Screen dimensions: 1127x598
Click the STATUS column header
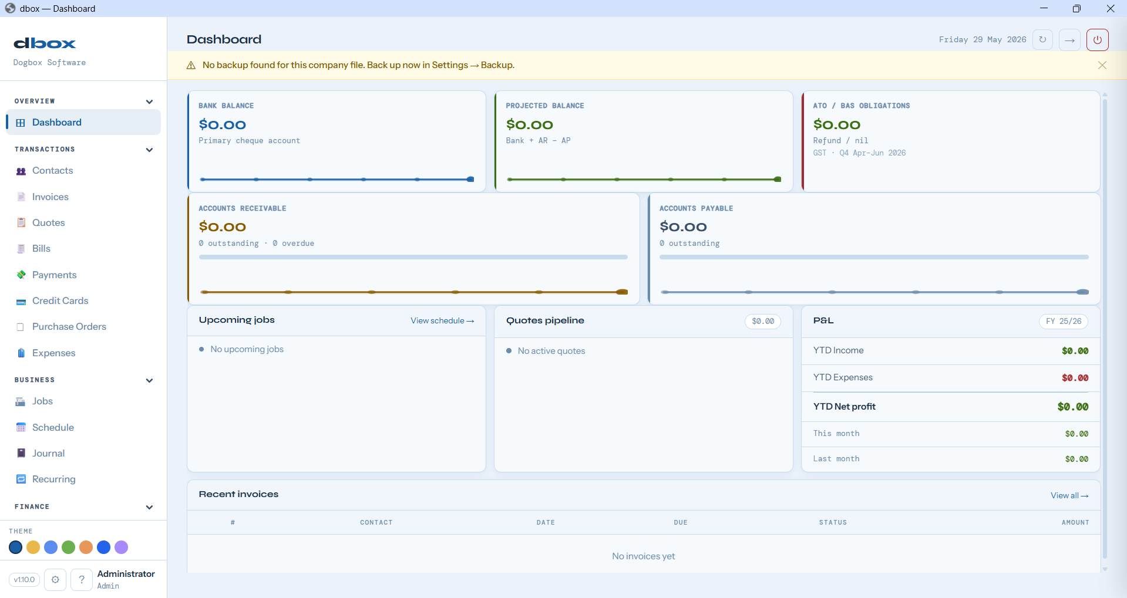pos(833,522)
